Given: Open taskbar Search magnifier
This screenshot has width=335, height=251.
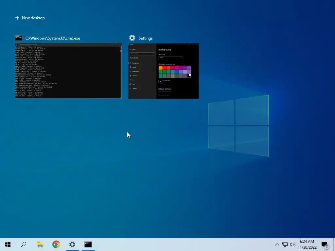Looking at the screenshot, I should tap(24, 244).
